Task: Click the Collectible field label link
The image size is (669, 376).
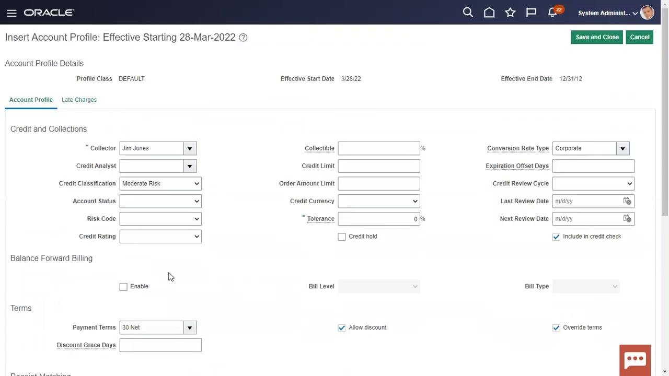Action: [x=319, y=148]
